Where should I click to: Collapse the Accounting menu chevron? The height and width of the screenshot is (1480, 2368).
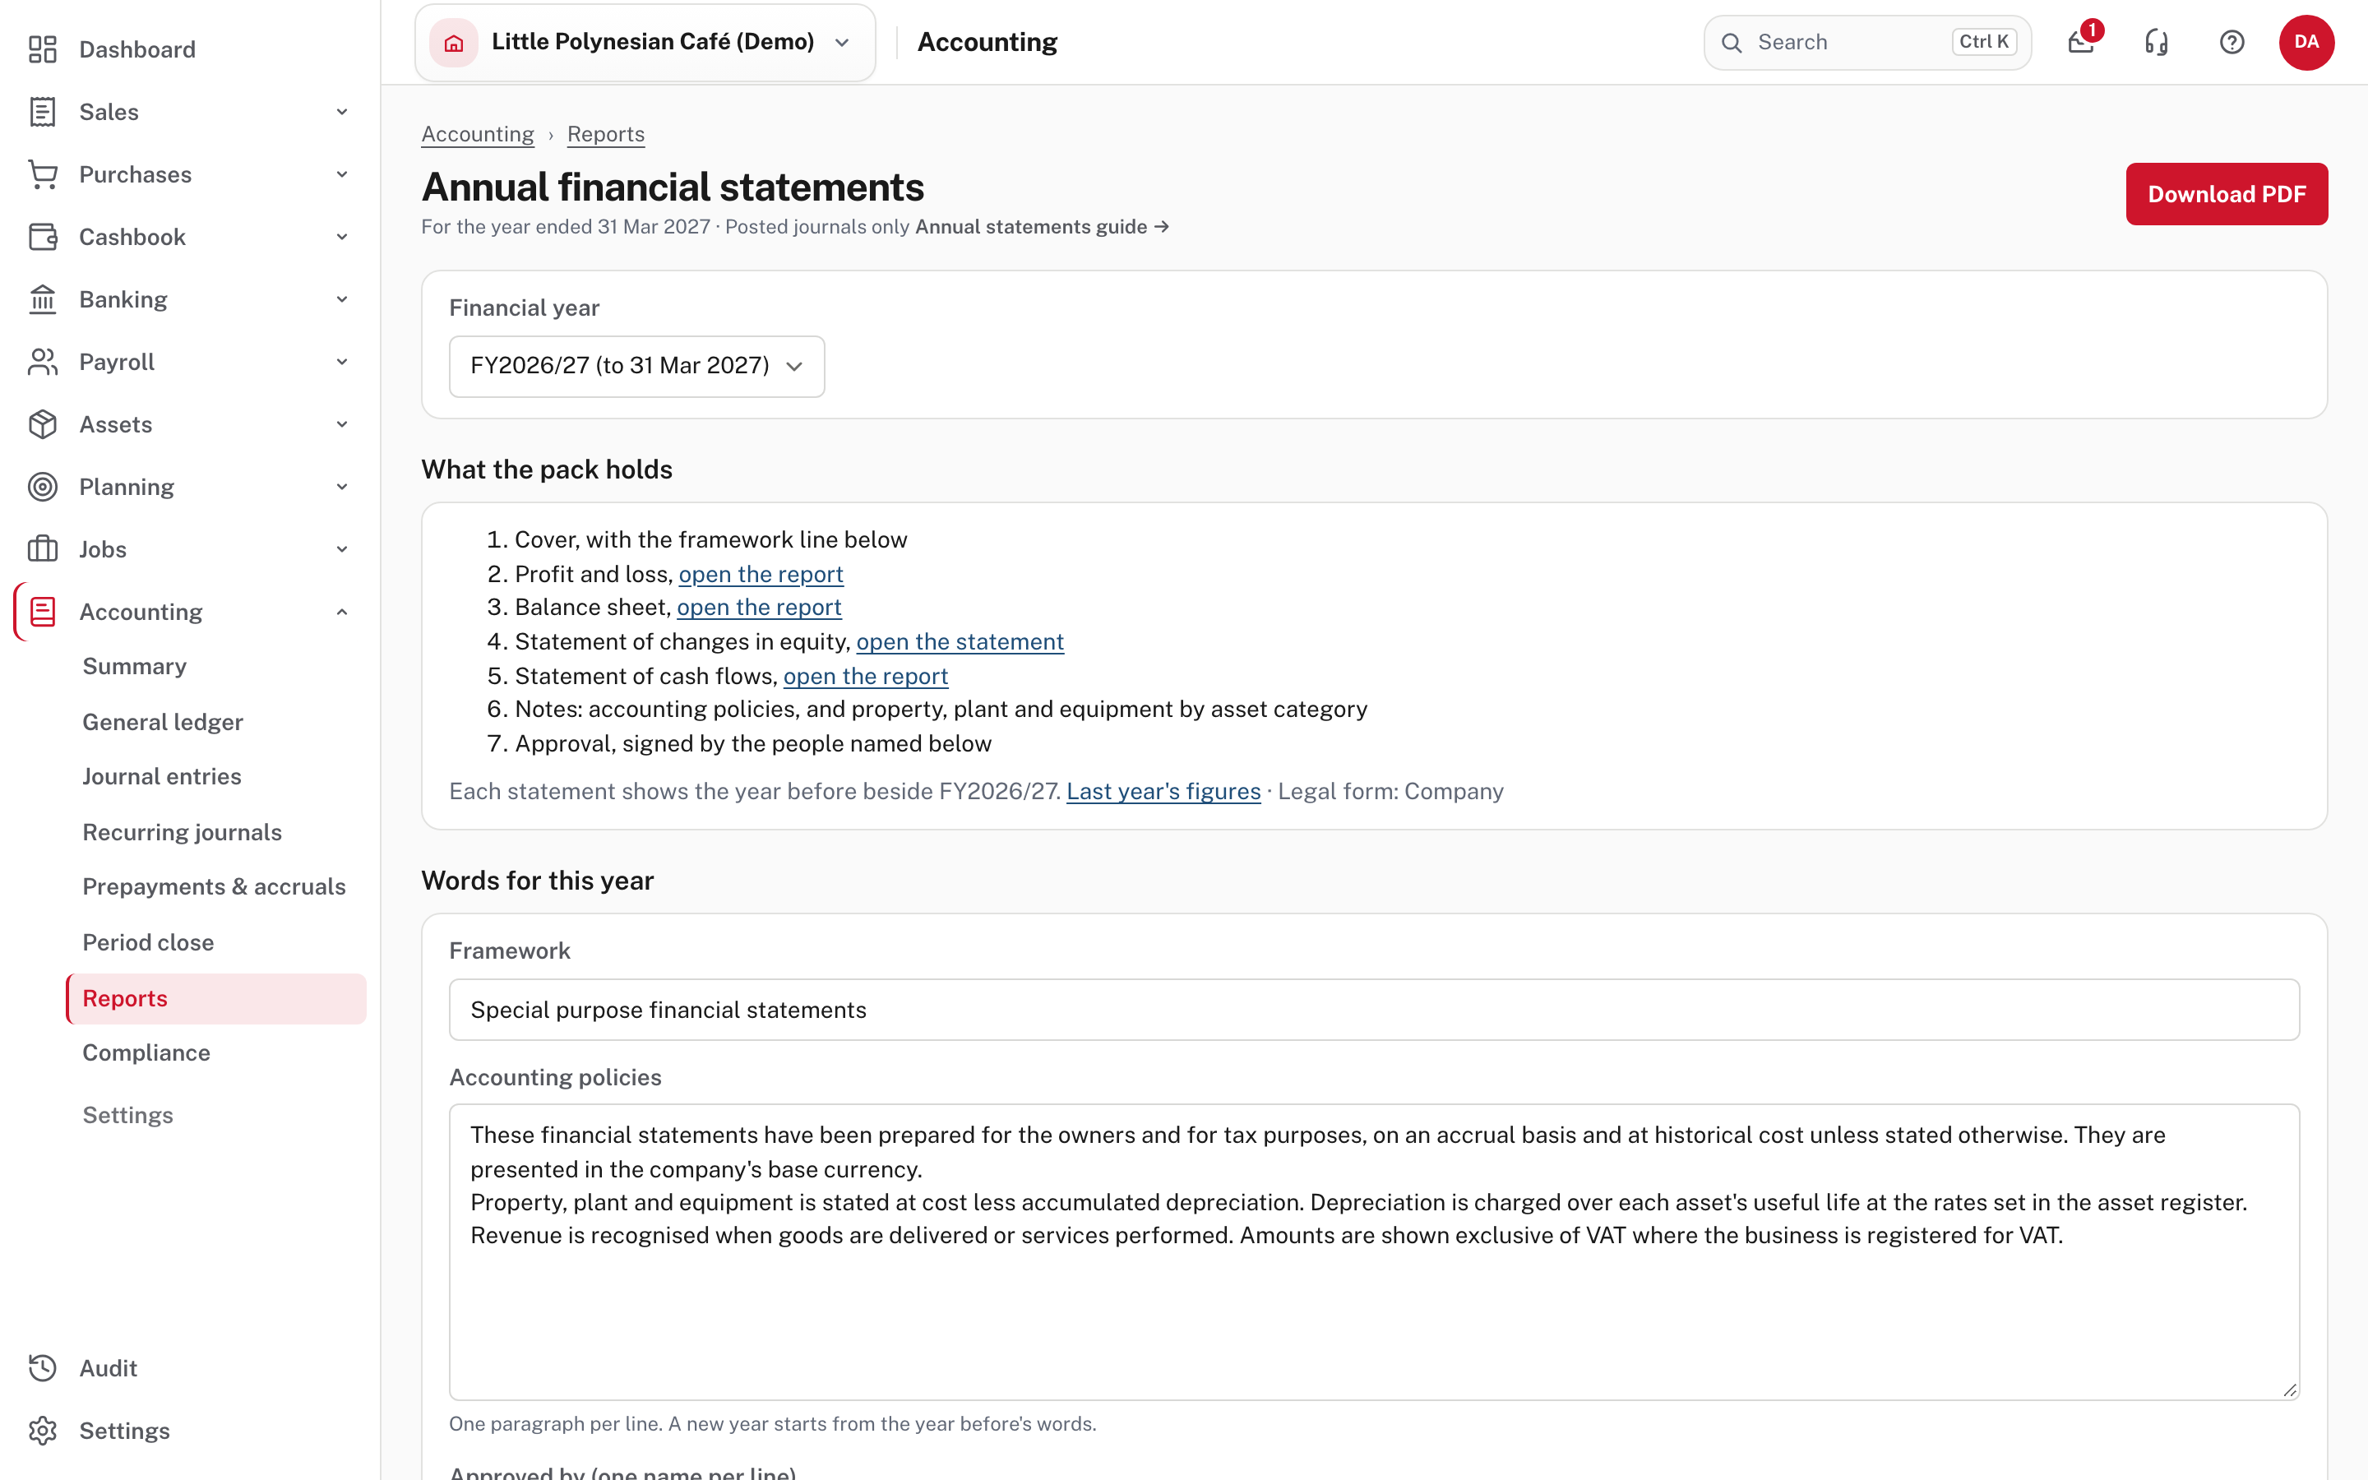point(341,612)
